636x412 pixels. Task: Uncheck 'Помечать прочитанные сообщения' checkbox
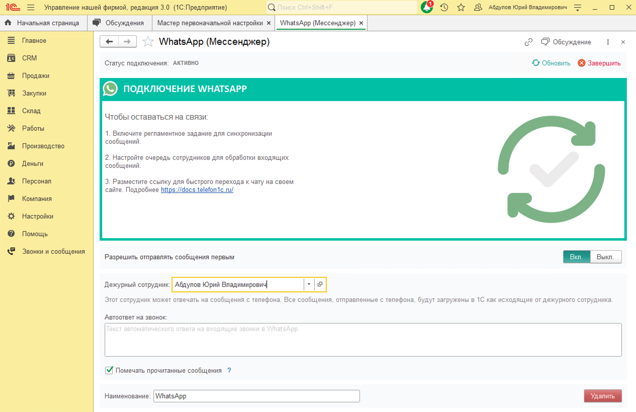(109, 370)
